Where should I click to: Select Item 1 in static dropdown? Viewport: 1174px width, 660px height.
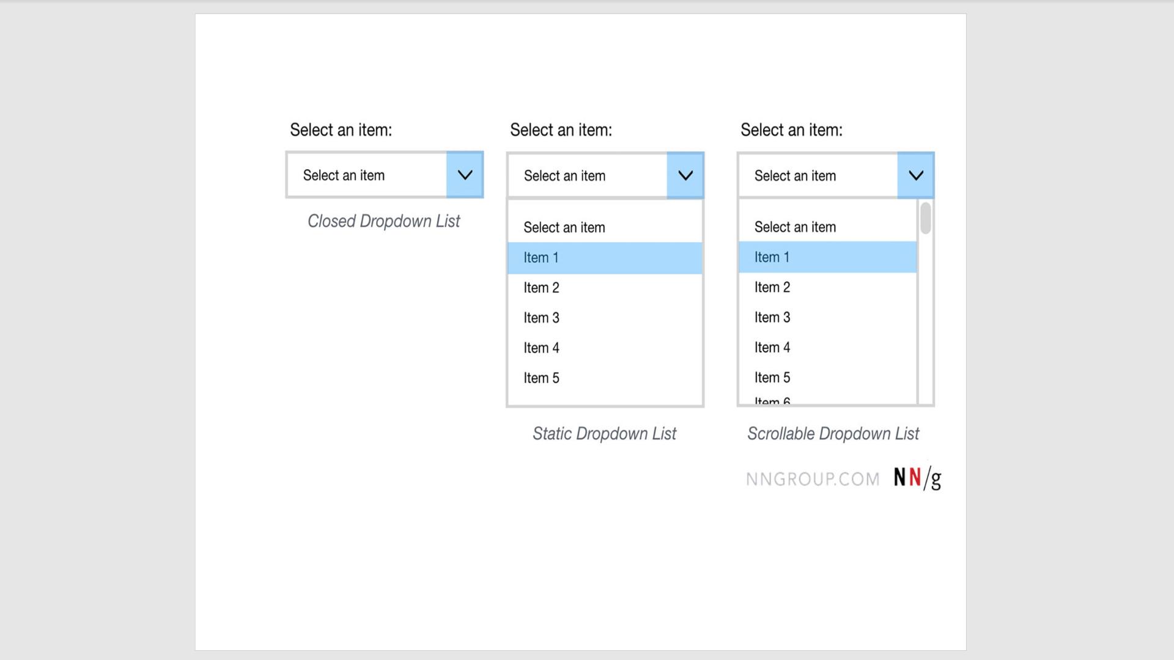pos(605,256)
